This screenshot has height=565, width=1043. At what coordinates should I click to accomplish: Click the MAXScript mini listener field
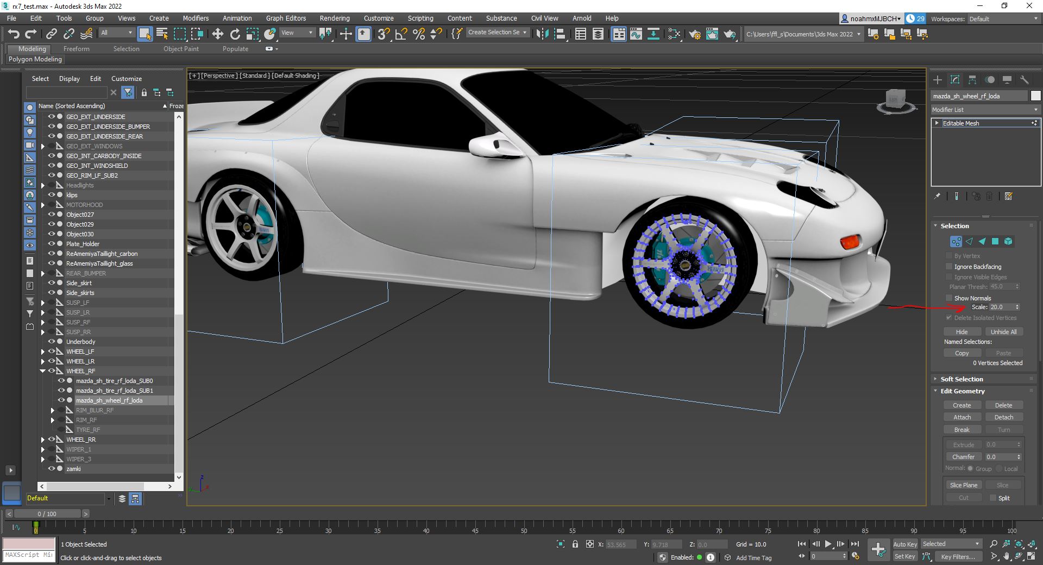click(29, 555)
